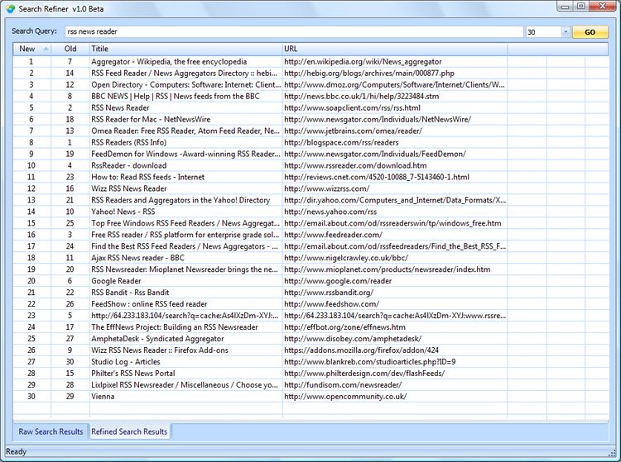621x462 pixels.
Task: Click the www.rssbandit.org URL
Action: (329, 292)
